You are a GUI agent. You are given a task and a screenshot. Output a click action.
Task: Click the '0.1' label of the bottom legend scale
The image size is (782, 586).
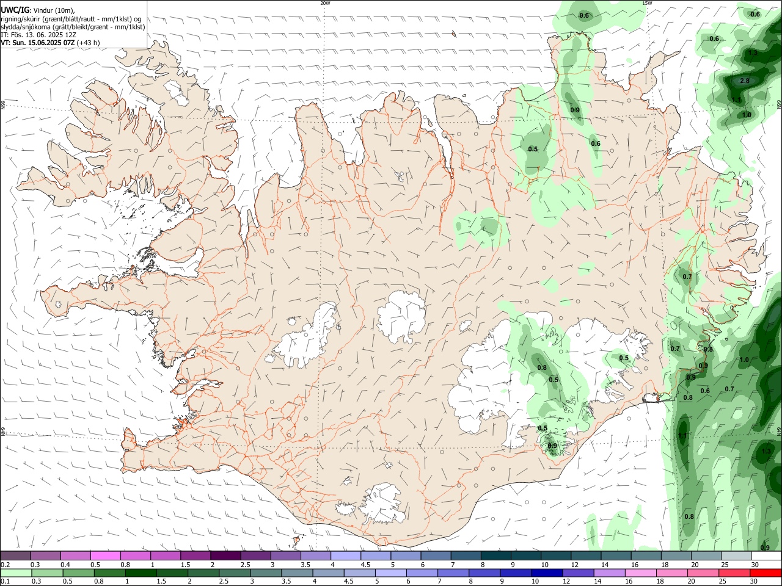tap(5, 582)
